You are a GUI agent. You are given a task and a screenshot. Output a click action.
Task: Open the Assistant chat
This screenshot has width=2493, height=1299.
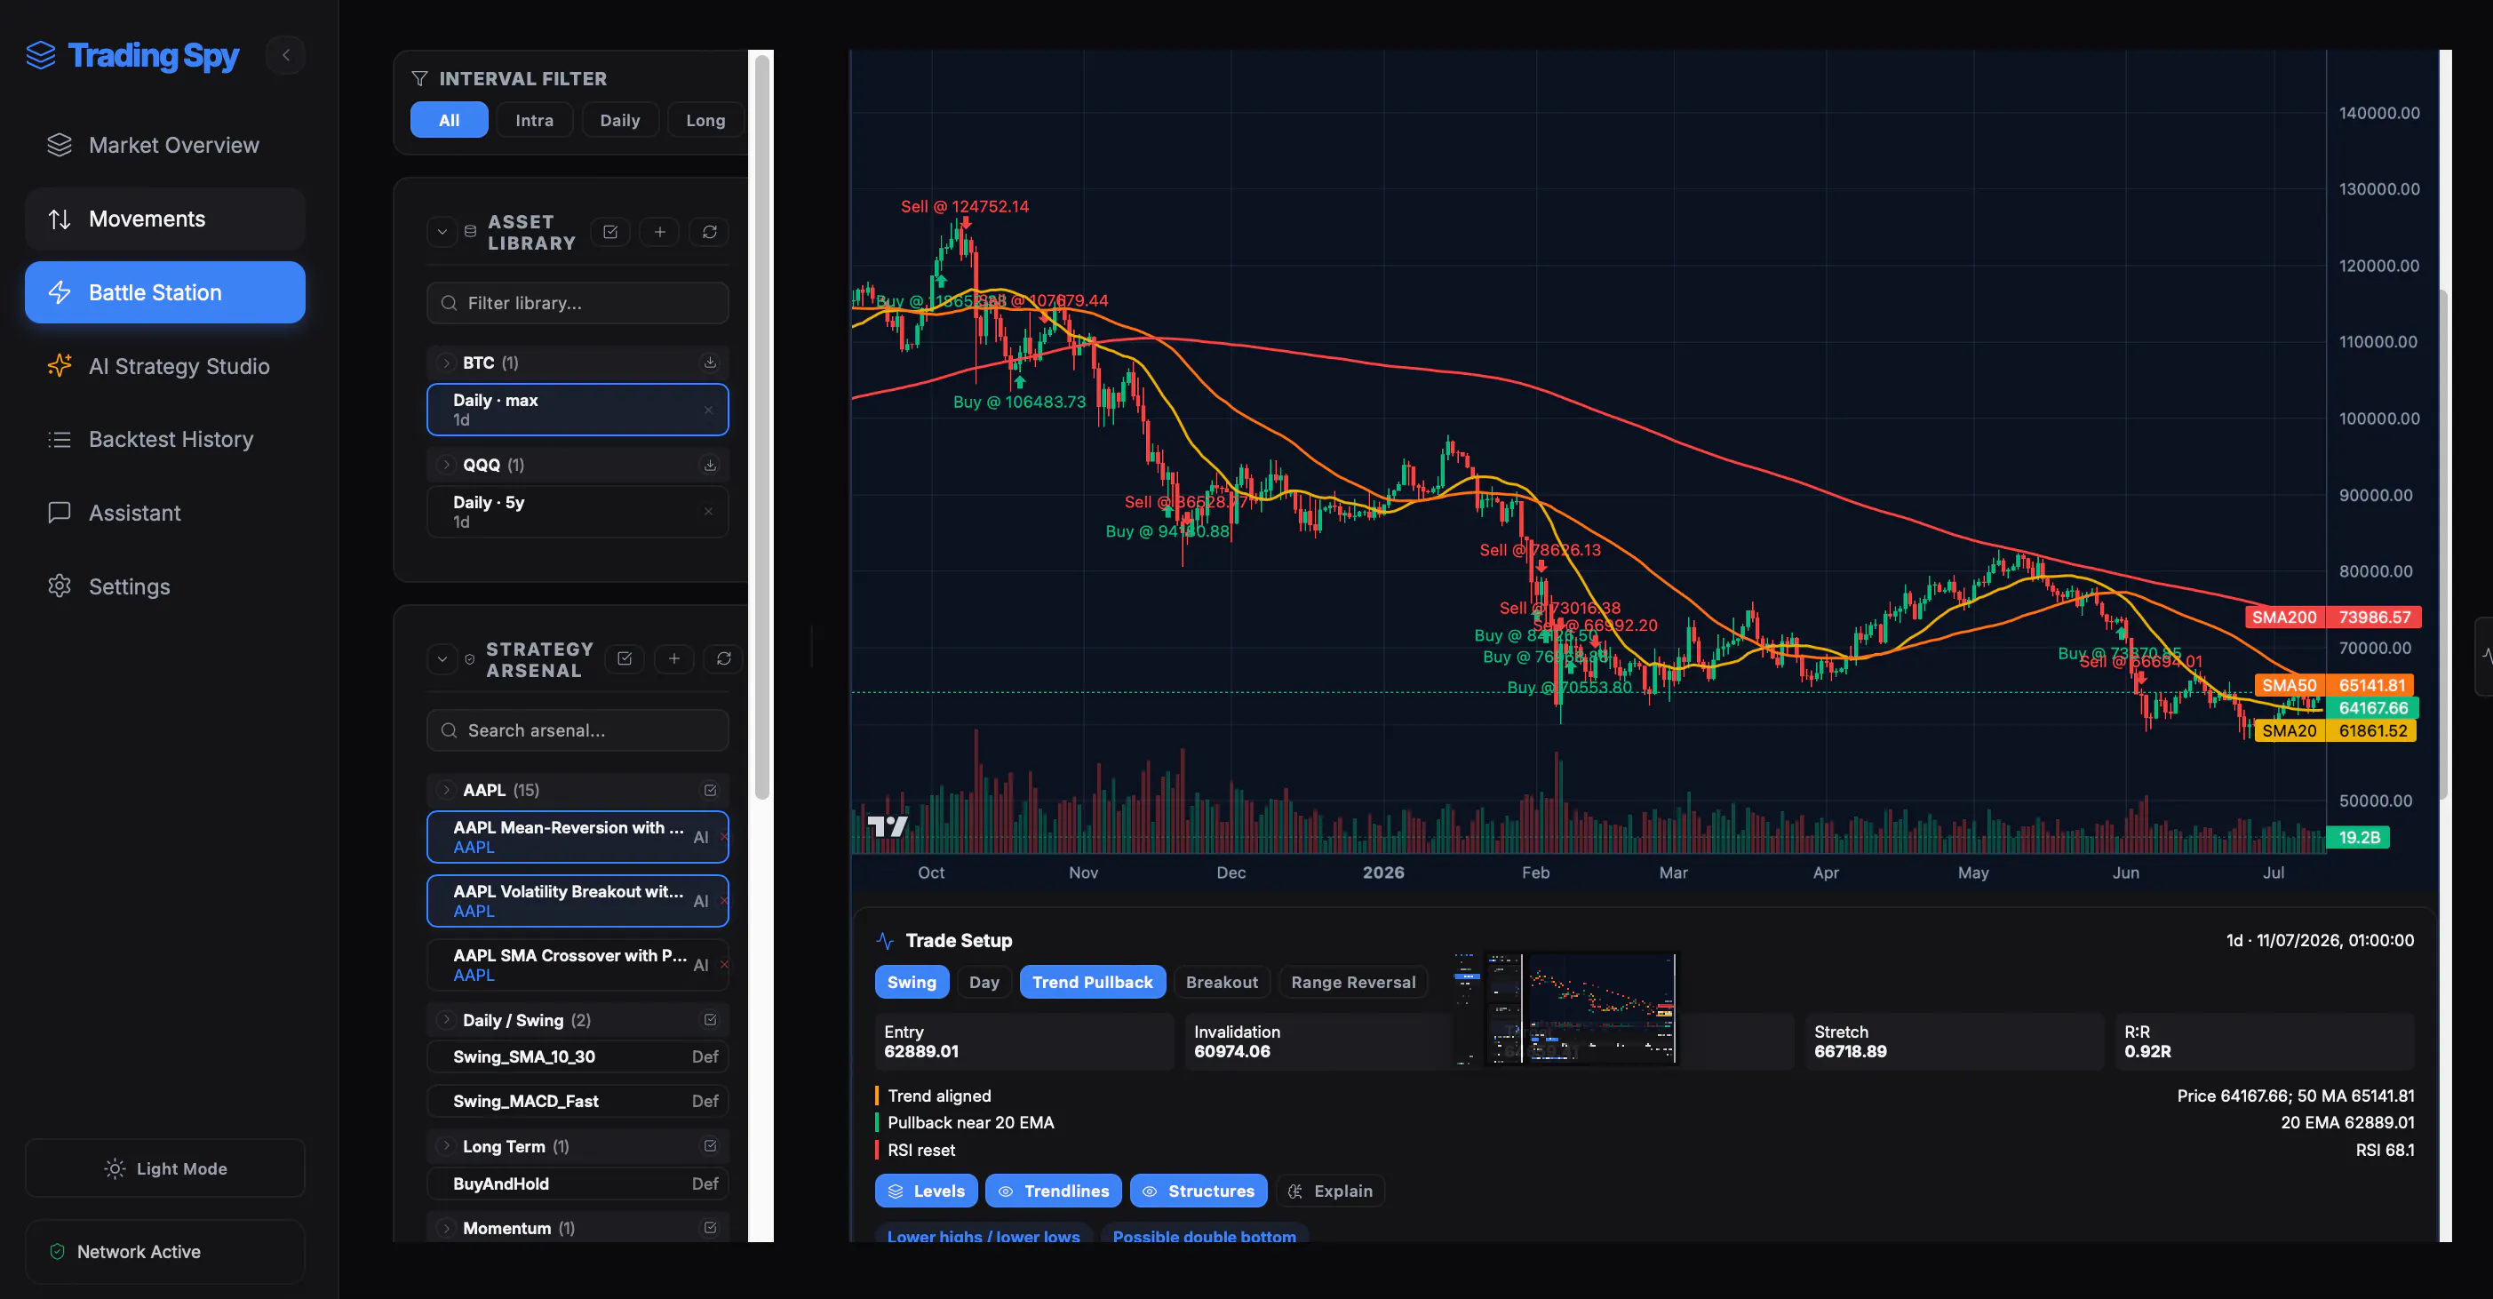tap(164, 513)
